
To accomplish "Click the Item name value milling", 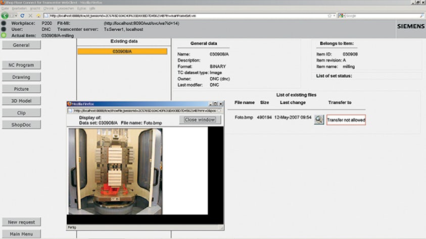I will tap(349, 67).
